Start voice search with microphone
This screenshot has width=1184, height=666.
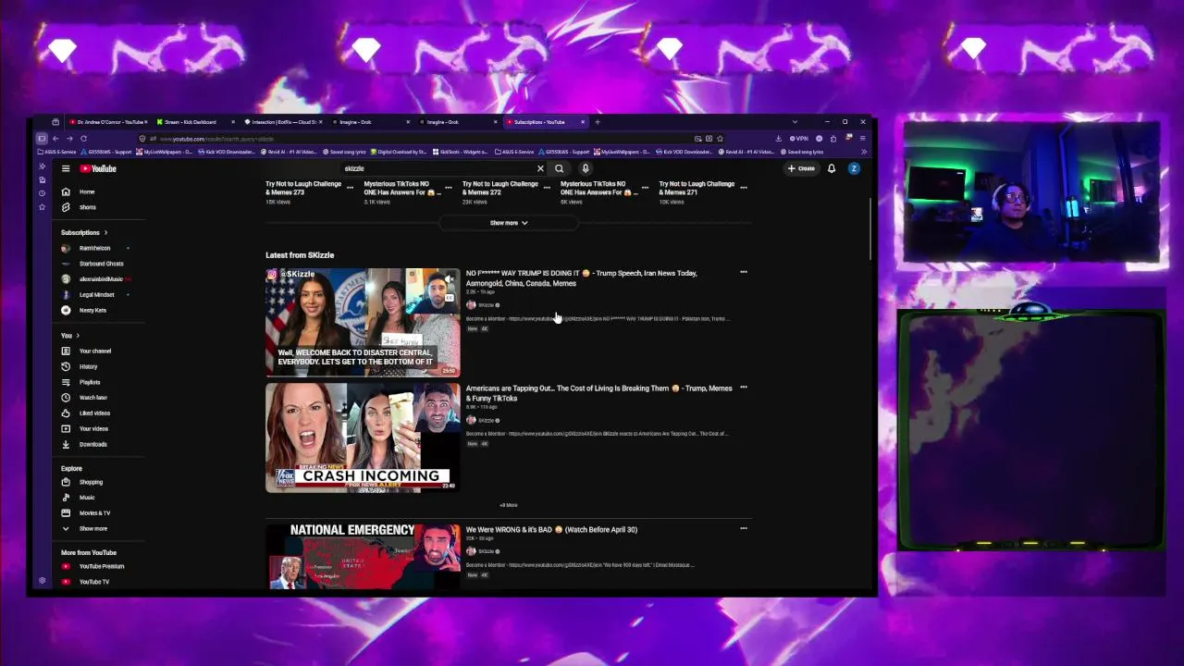586,168
